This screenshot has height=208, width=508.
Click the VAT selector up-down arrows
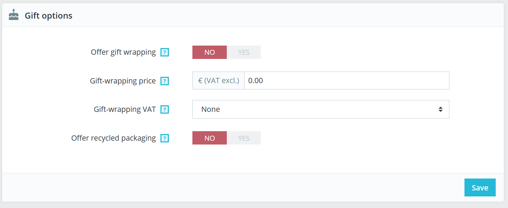[440, 109]
